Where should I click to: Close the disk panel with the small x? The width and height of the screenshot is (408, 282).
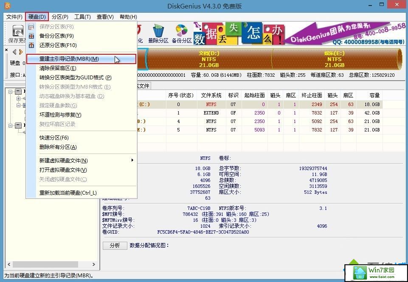pos(6,50)
